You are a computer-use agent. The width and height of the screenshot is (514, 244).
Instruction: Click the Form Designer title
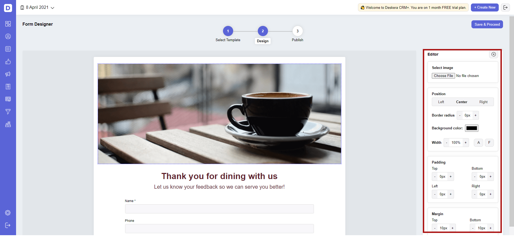38,24
